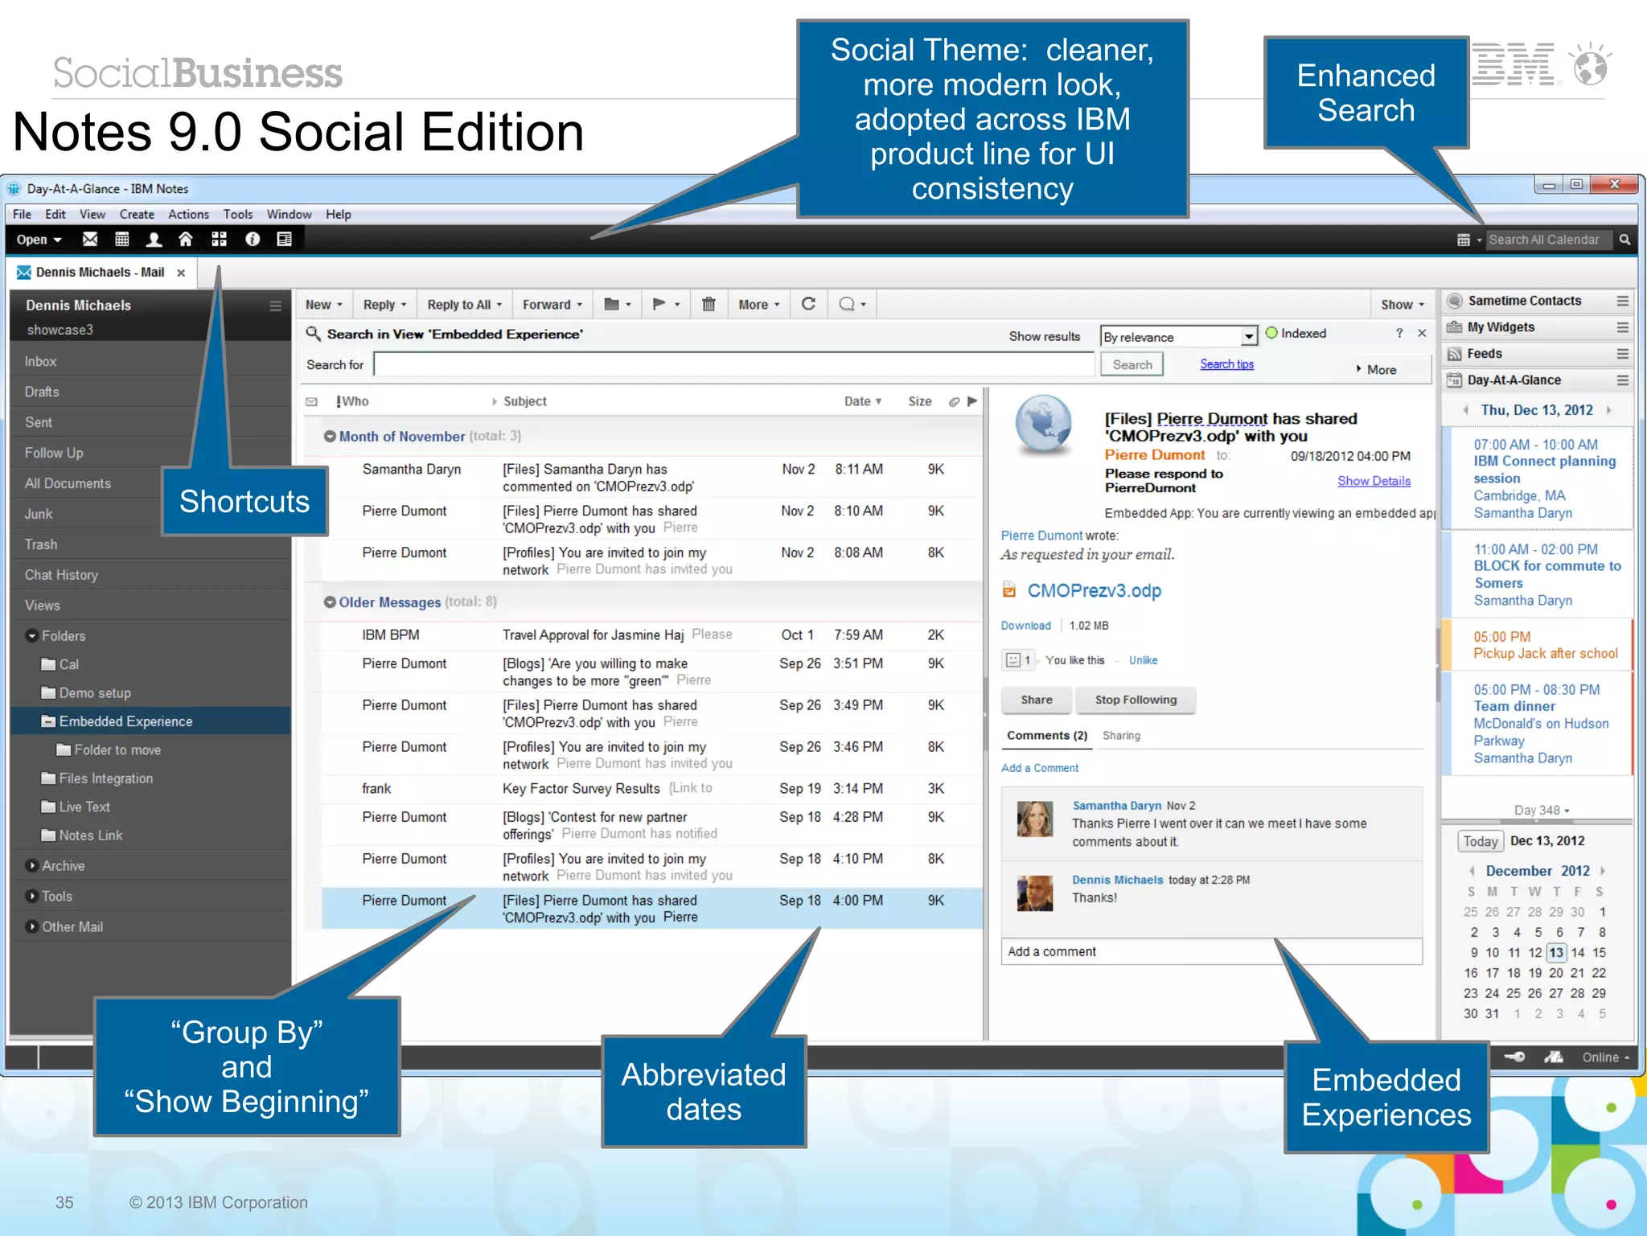This screenshot has height=1236, width=1647.
Task: Go to Home from the toolbar house icon
Action: [x=186, y=239]
